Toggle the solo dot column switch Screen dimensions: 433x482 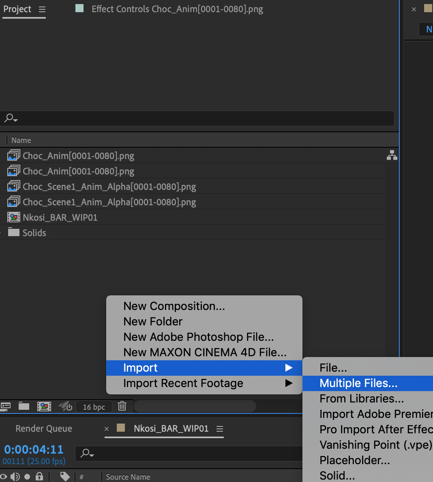pos(27,476)
